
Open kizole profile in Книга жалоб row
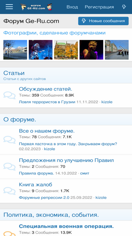(101, 198)
